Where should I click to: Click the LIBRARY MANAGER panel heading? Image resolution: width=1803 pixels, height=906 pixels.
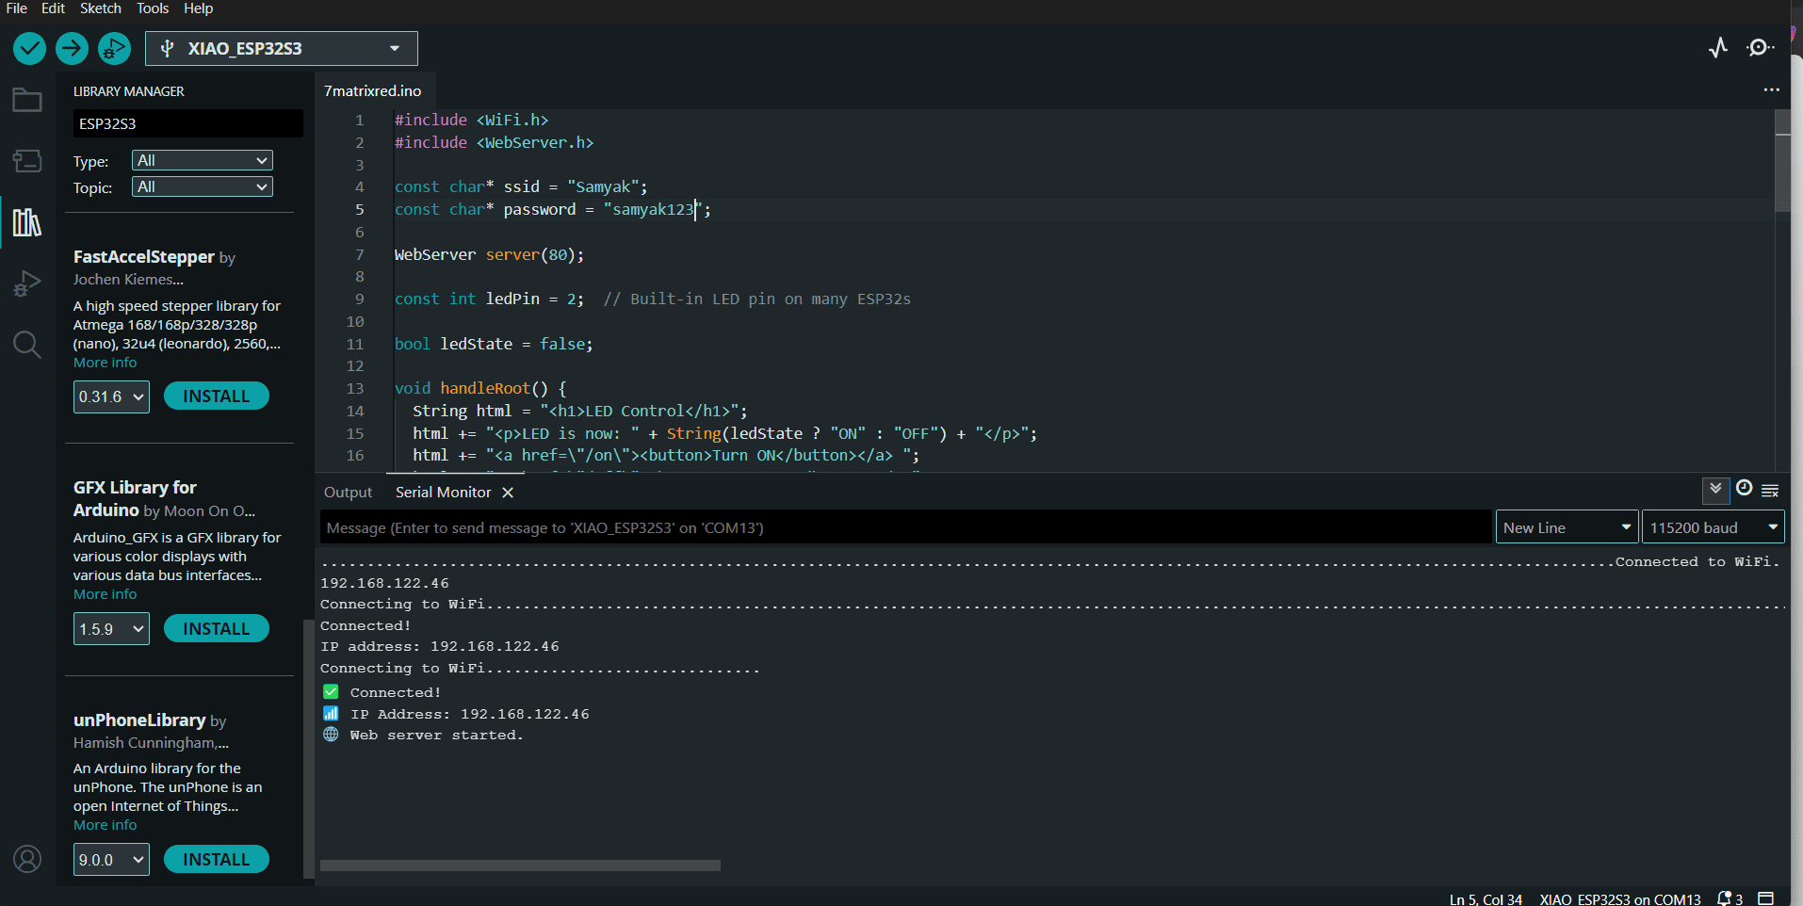coord(129,91)
